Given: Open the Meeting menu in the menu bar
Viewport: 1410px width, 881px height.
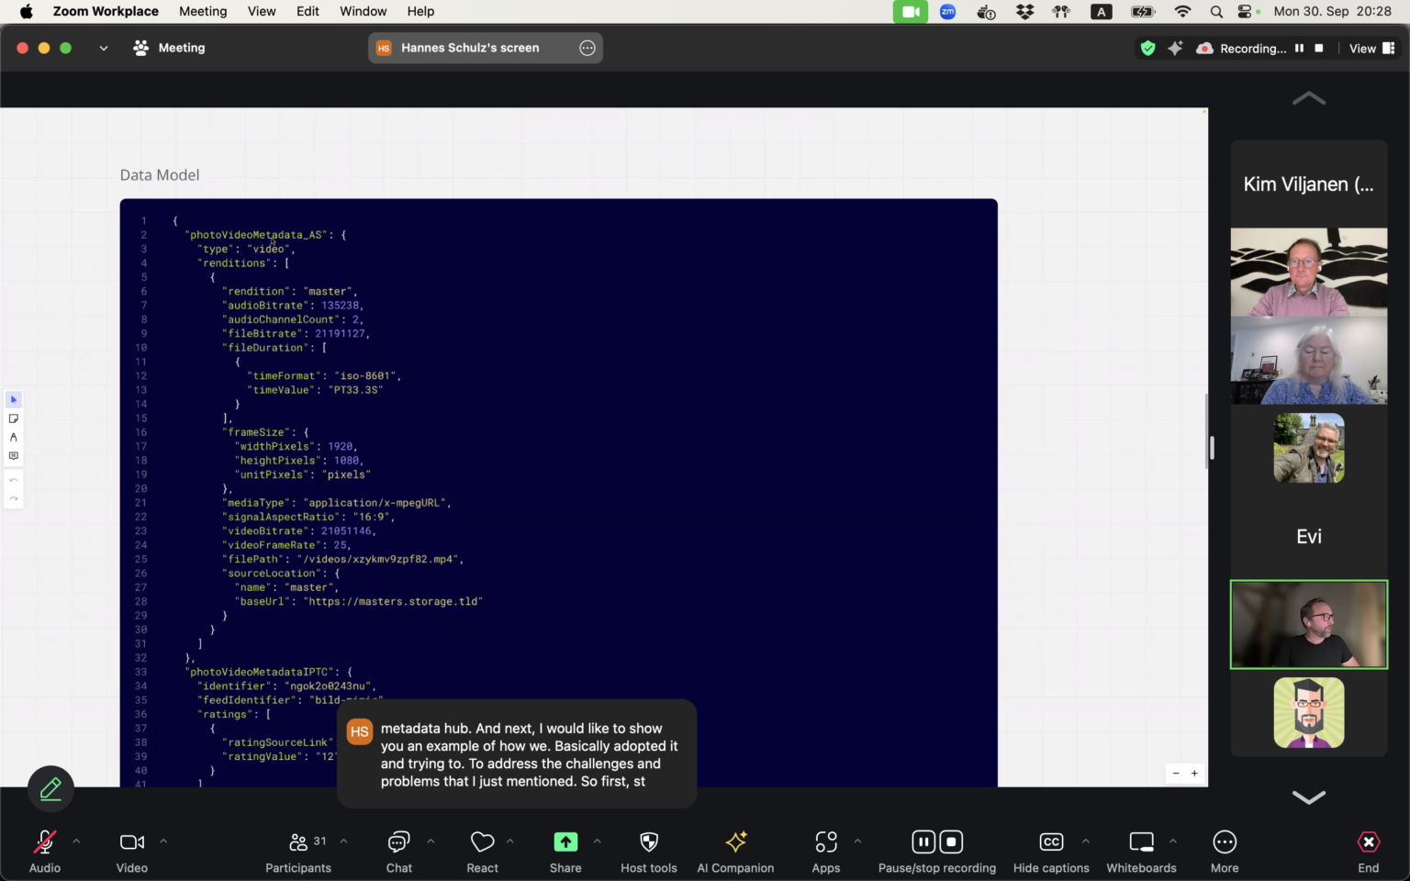Looking at the screenshot, I should 203,11.
